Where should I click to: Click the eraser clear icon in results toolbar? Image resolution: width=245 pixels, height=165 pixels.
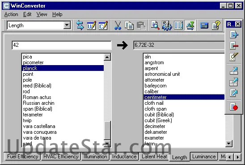(x=234, y=57)
